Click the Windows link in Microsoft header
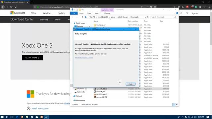This screenshot has height=119, width=212. (x=47, y=13)
